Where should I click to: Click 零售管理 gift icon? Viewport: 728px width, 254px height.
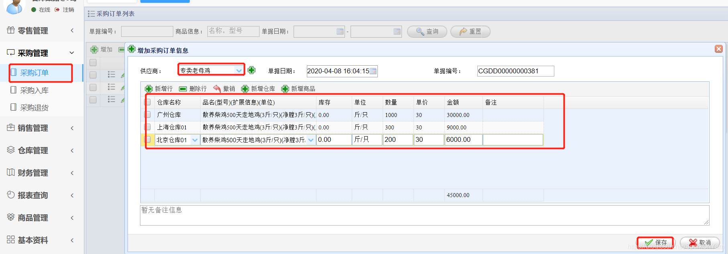[x=11, y=30]
